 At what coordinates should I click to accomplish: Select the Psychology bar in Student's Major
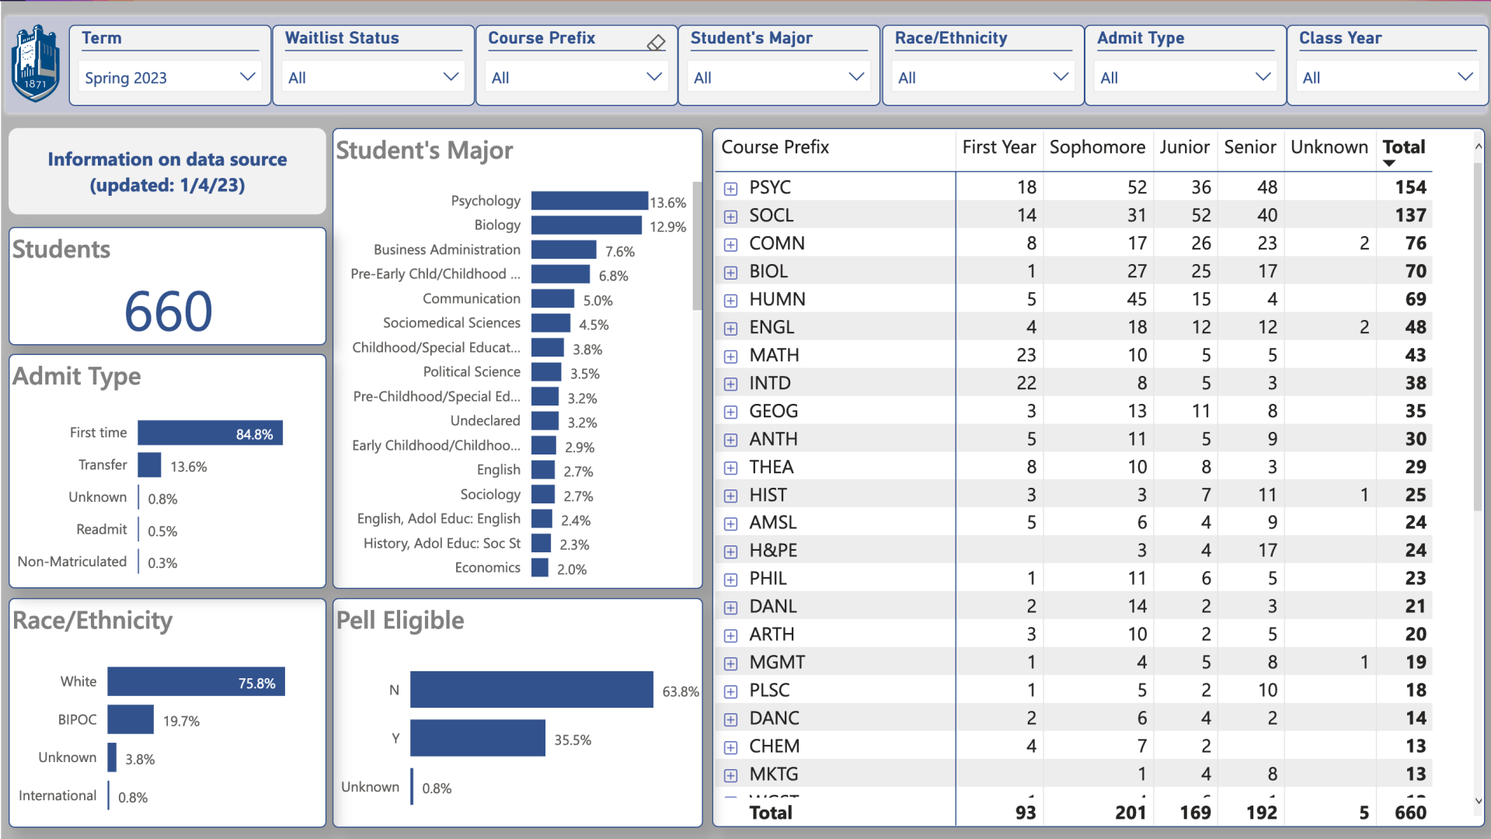(589, 201)
